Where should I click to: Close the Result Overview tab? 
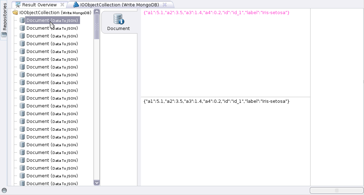click(62, 5)
